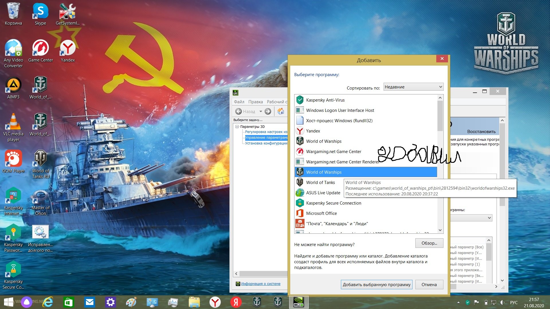
Task: Click Добавить выбранную программу button
Action: [x=376, y=284]
